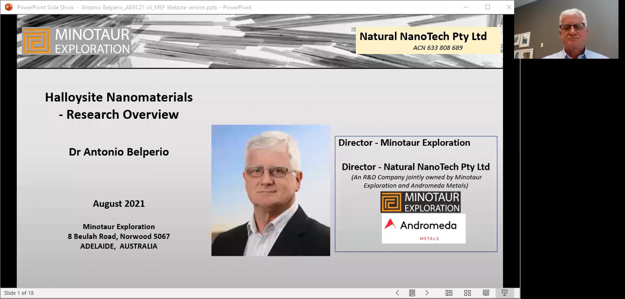Click the 'August 2021' date text

point(119,203)
